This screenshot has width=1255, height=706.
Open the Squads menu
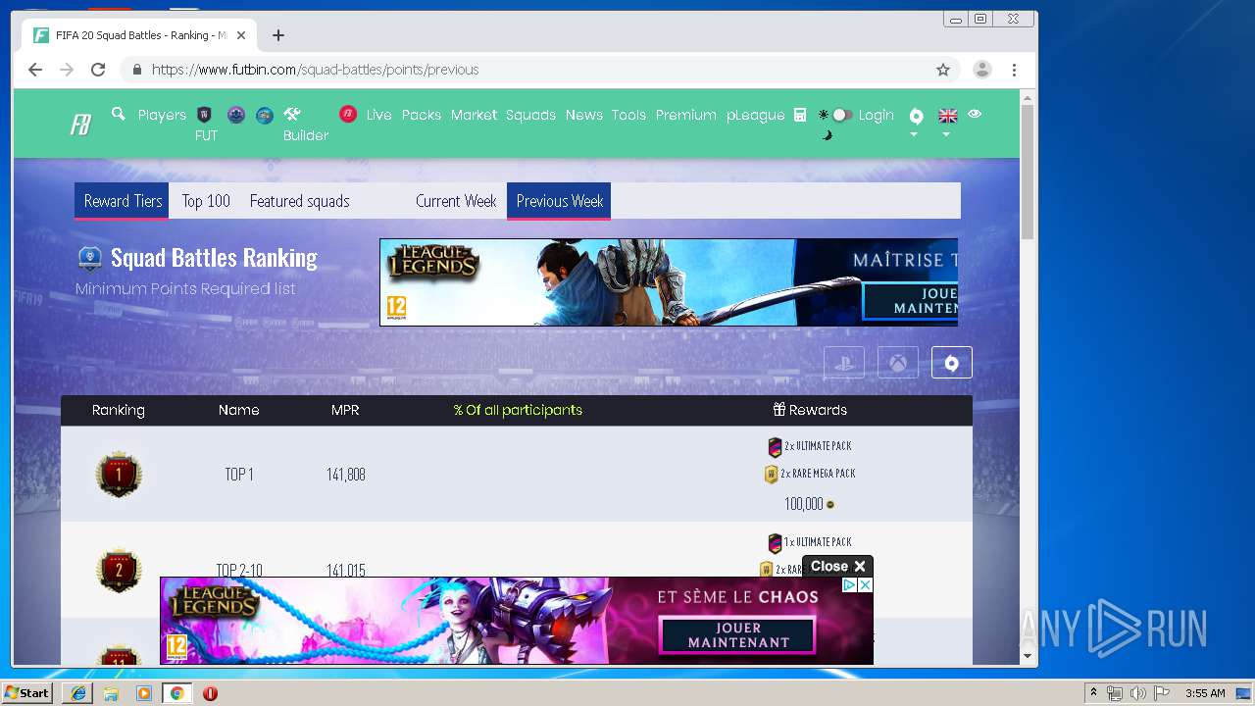(530, 115)
